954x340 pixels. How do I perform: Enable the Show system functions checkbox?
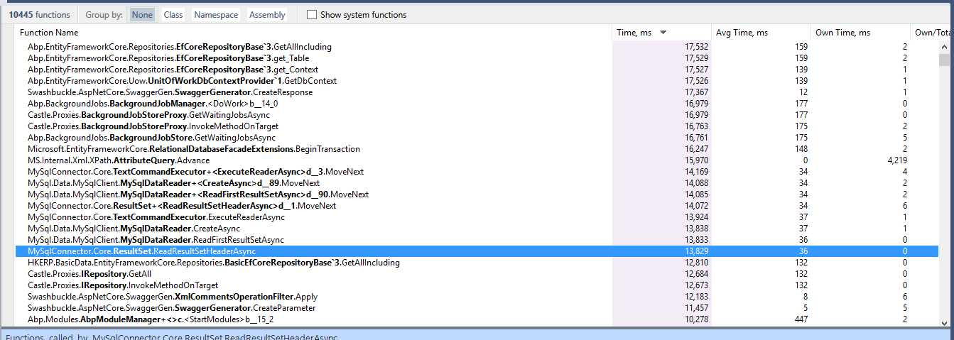click(x=312, y=14)
